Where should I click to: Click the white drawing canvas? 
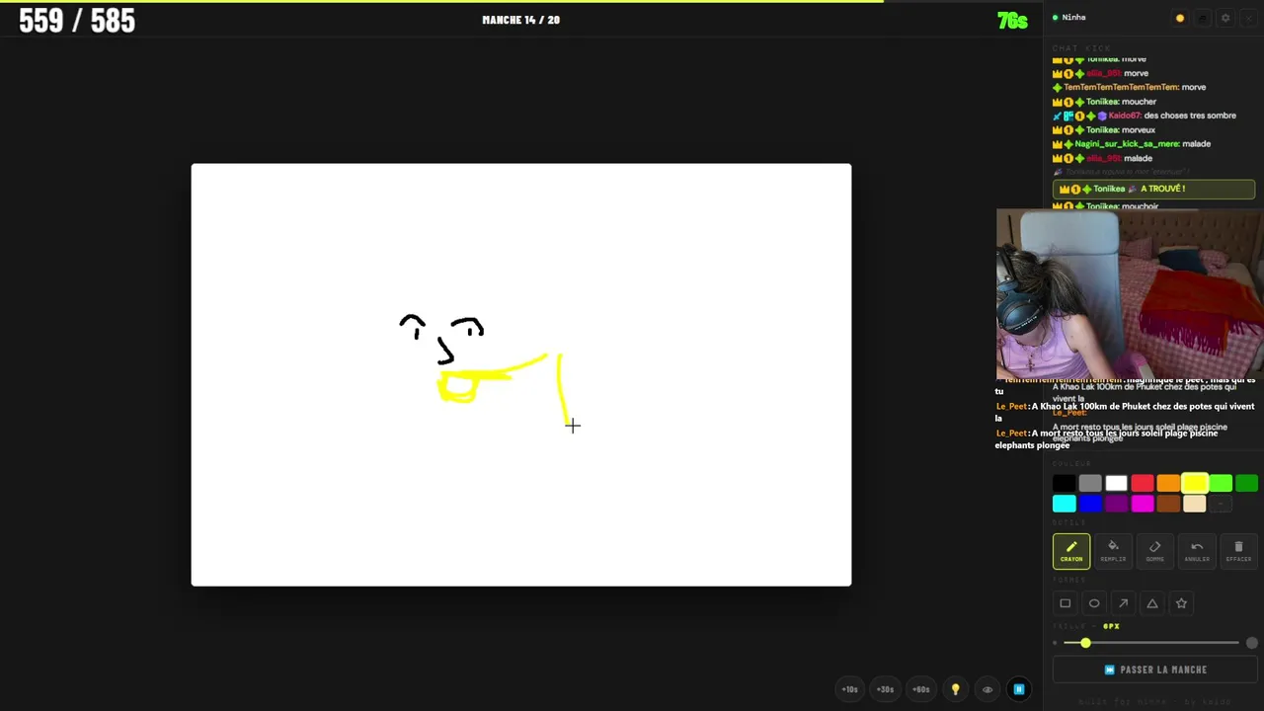pos(521,375)
